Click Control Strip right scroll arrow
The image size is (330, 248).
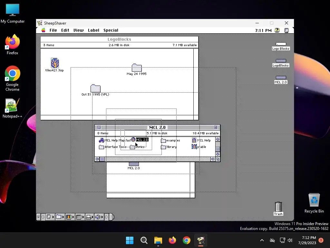(x=106, y=217)
